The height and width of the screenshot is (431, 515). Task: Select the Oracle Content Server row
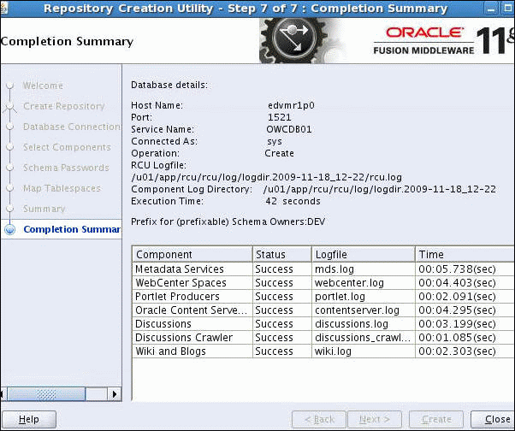[323, 310]
